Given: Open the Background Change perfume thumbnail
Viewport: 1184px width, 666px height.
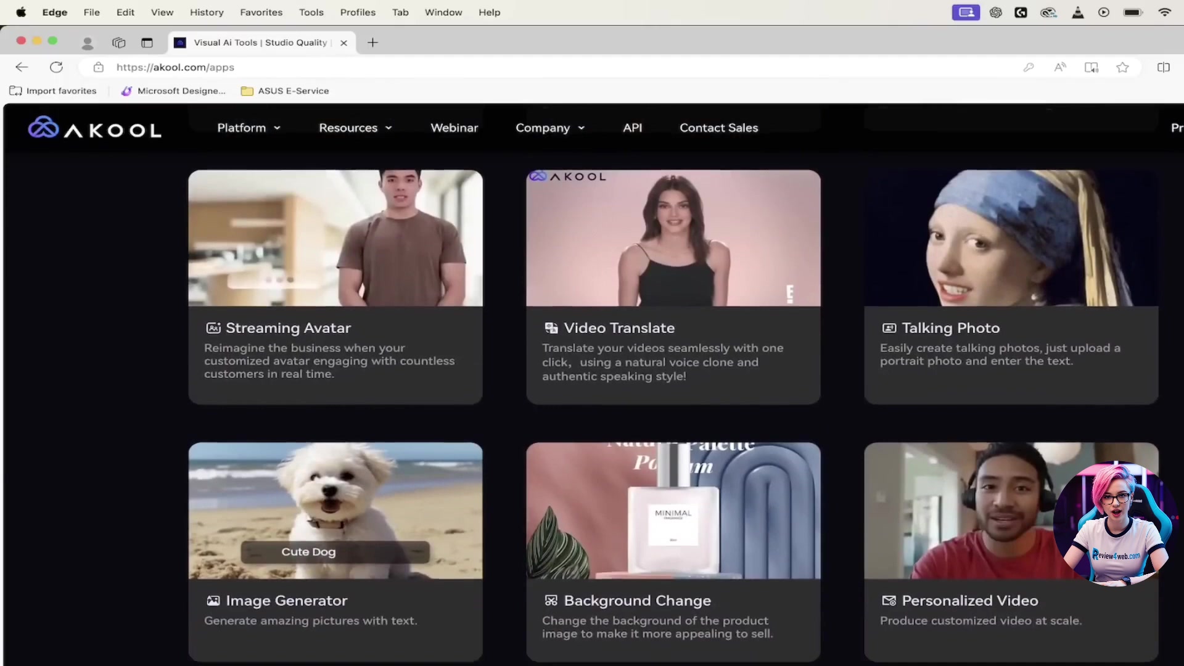Looking at the screenshot, I should tap(673, 511).
